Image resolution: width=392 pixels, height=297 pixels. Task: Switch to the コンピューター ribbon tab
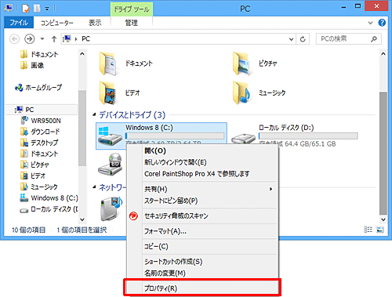[x=56, y=23]
